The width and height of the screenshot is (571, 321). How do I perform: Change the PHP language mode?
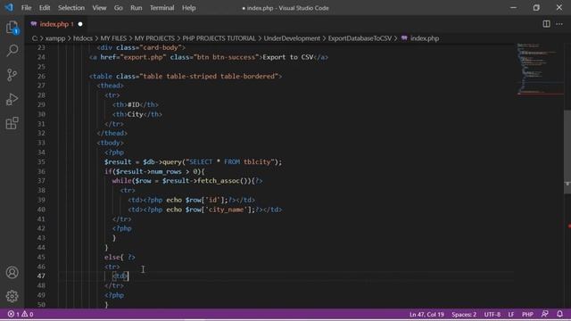527,314
